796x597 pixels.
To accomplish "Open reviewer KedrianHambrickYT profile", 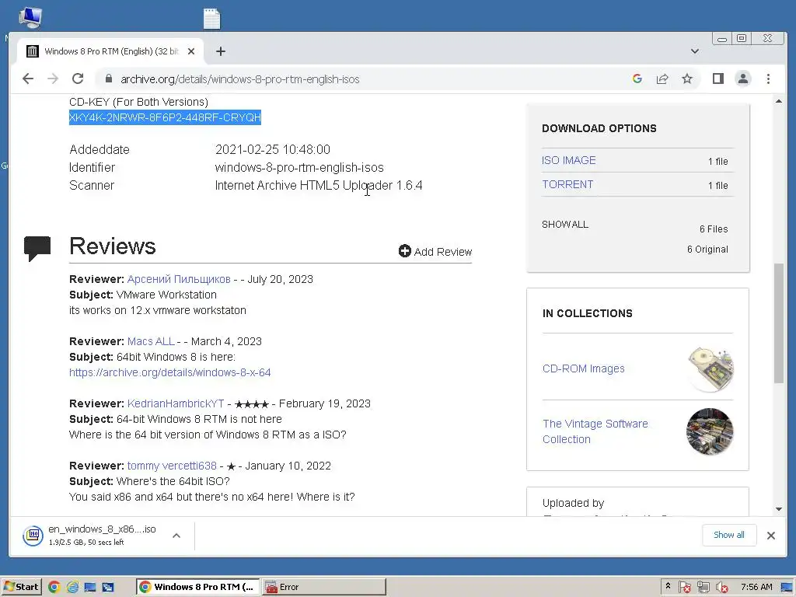I will [x=175, y=403].
